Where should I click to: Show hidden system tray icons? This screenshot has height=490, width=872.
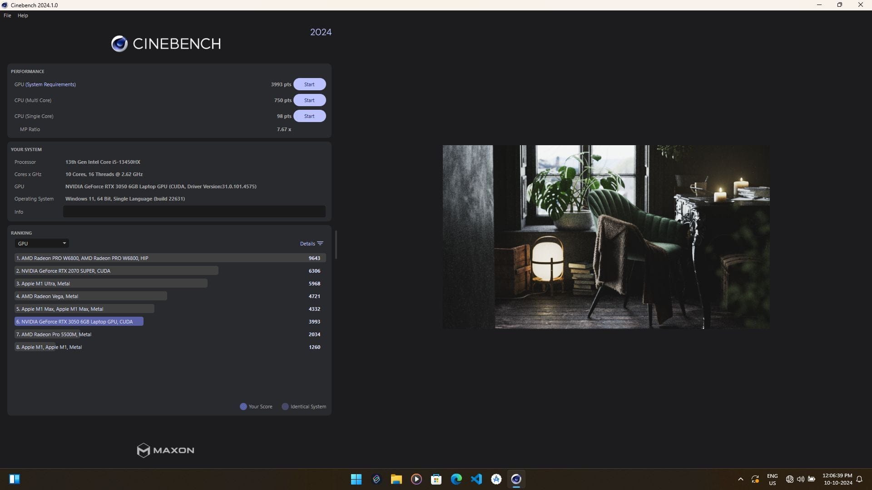point(741,479)
